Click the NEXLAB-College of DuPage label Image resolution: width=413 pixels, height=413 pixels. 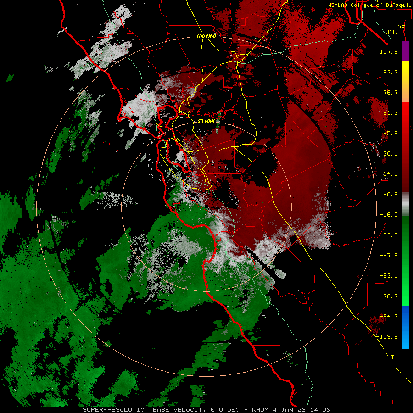point(367,5)
